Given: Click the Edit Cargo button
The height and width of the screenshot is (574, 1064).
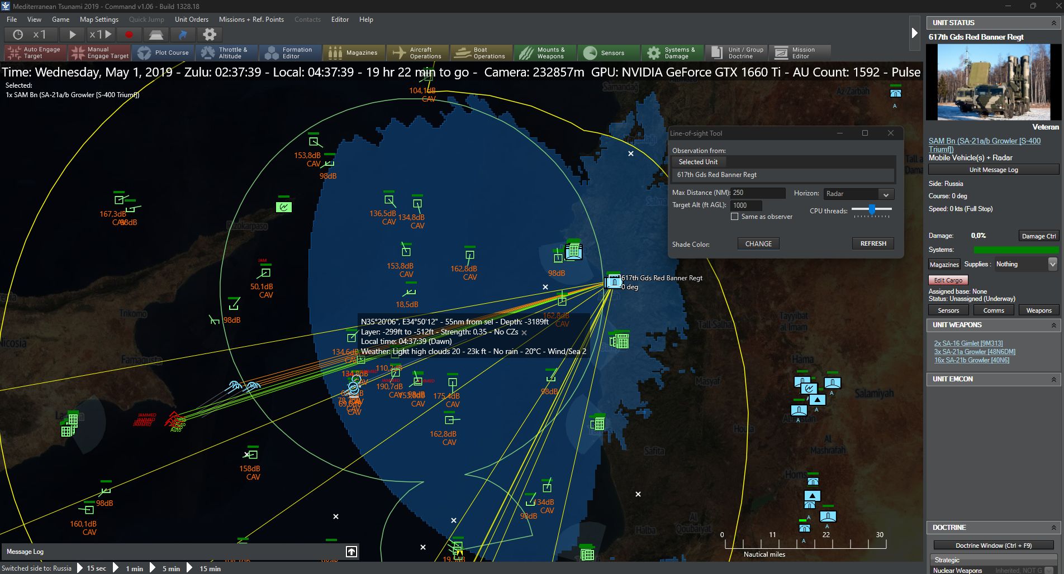Looking at the screenshot, I should pyautogui.click(x=948, y=280).
